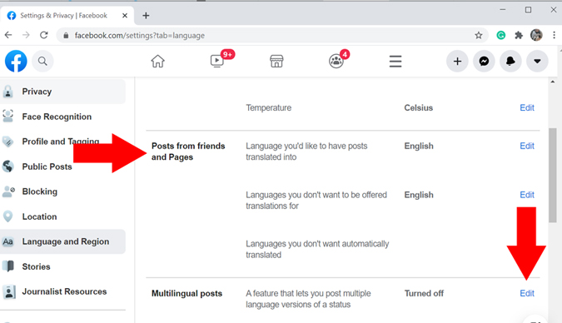Open a new browser tab
This screenshot has height=323, width=562.
click(x=146, y=16)
